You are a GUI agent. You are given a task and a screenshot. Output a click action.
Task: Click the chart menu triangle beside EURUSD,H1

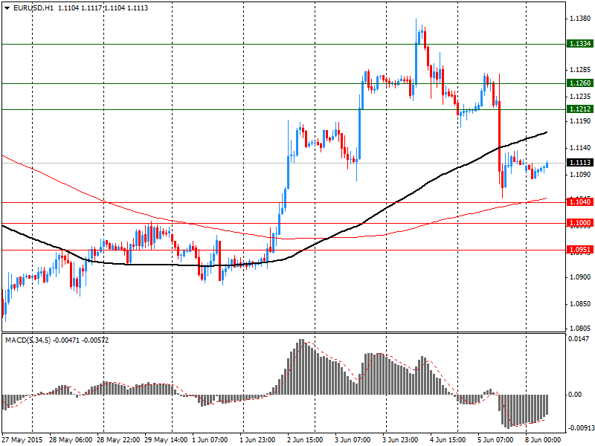coord(7,8)
